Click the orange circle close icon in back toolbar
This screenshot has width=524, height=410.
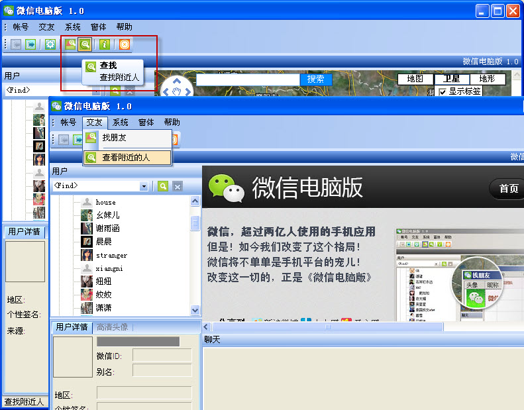125,44
